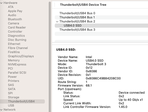Open Fibre Channel category
Viewport: 148px width, 112px height.
pyautogui.click(x=18, y=48)
